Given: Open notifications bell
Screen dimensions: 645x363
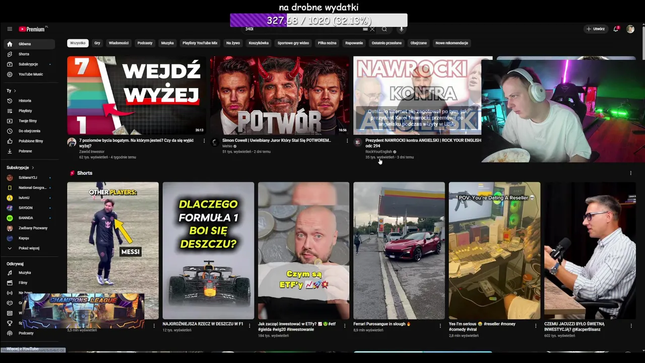Looking at the screenshot, I should [616, 29].
